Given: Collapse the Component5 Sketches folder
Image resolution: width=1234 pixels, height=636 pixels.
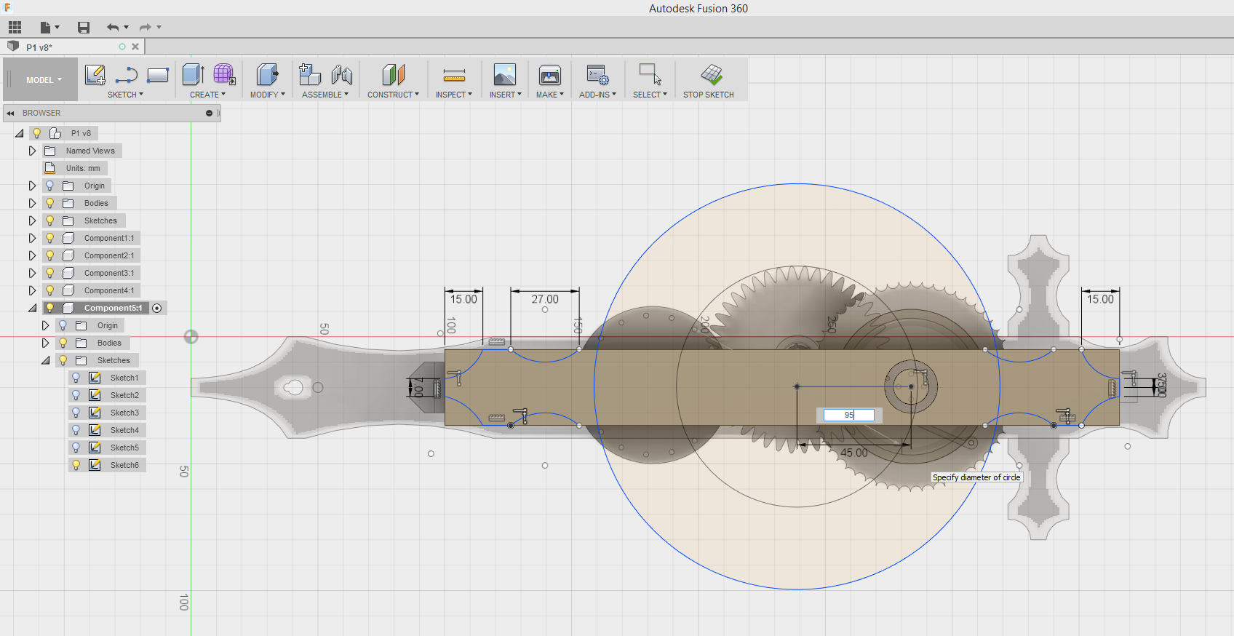Looking at the screenshot, I should coord(45,361).
